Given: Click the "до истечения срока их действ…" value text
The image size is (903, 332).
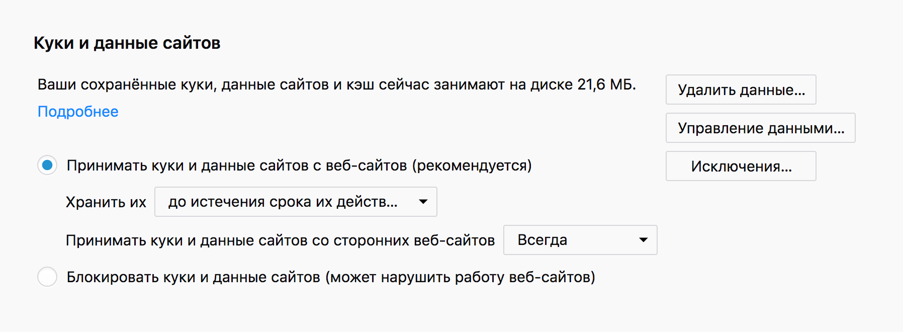Looking at the screenshot, I should click(x=283, y=202).
